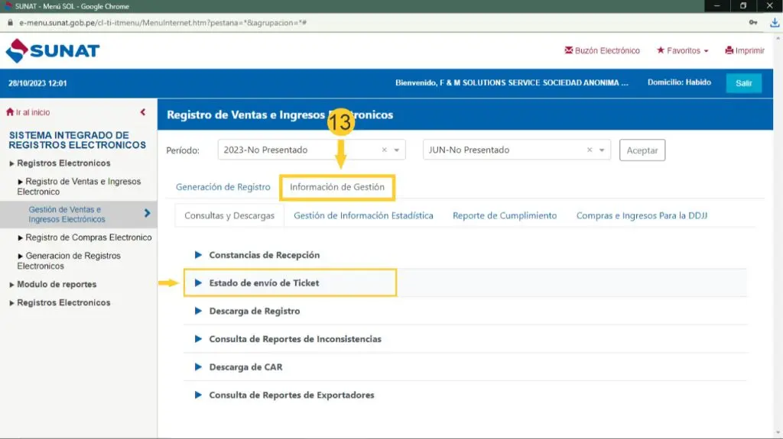Switch to Generación de Registro tab
783x439 pixels.
[223, 187]
